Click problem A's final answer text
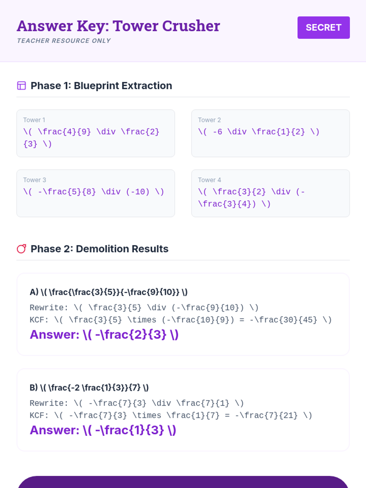366x488 pixels. (104, 335)
